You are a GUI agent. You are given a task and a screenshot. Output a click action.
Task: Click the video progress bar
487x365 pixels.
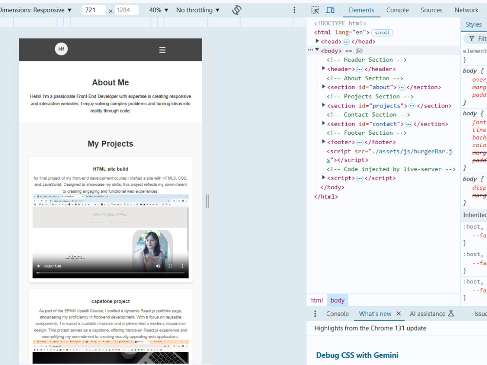(x=111, y=273)
